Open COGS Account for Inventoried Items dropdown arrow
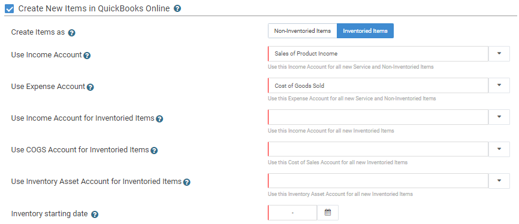The image size is (519, 224). tap(499, 149)
